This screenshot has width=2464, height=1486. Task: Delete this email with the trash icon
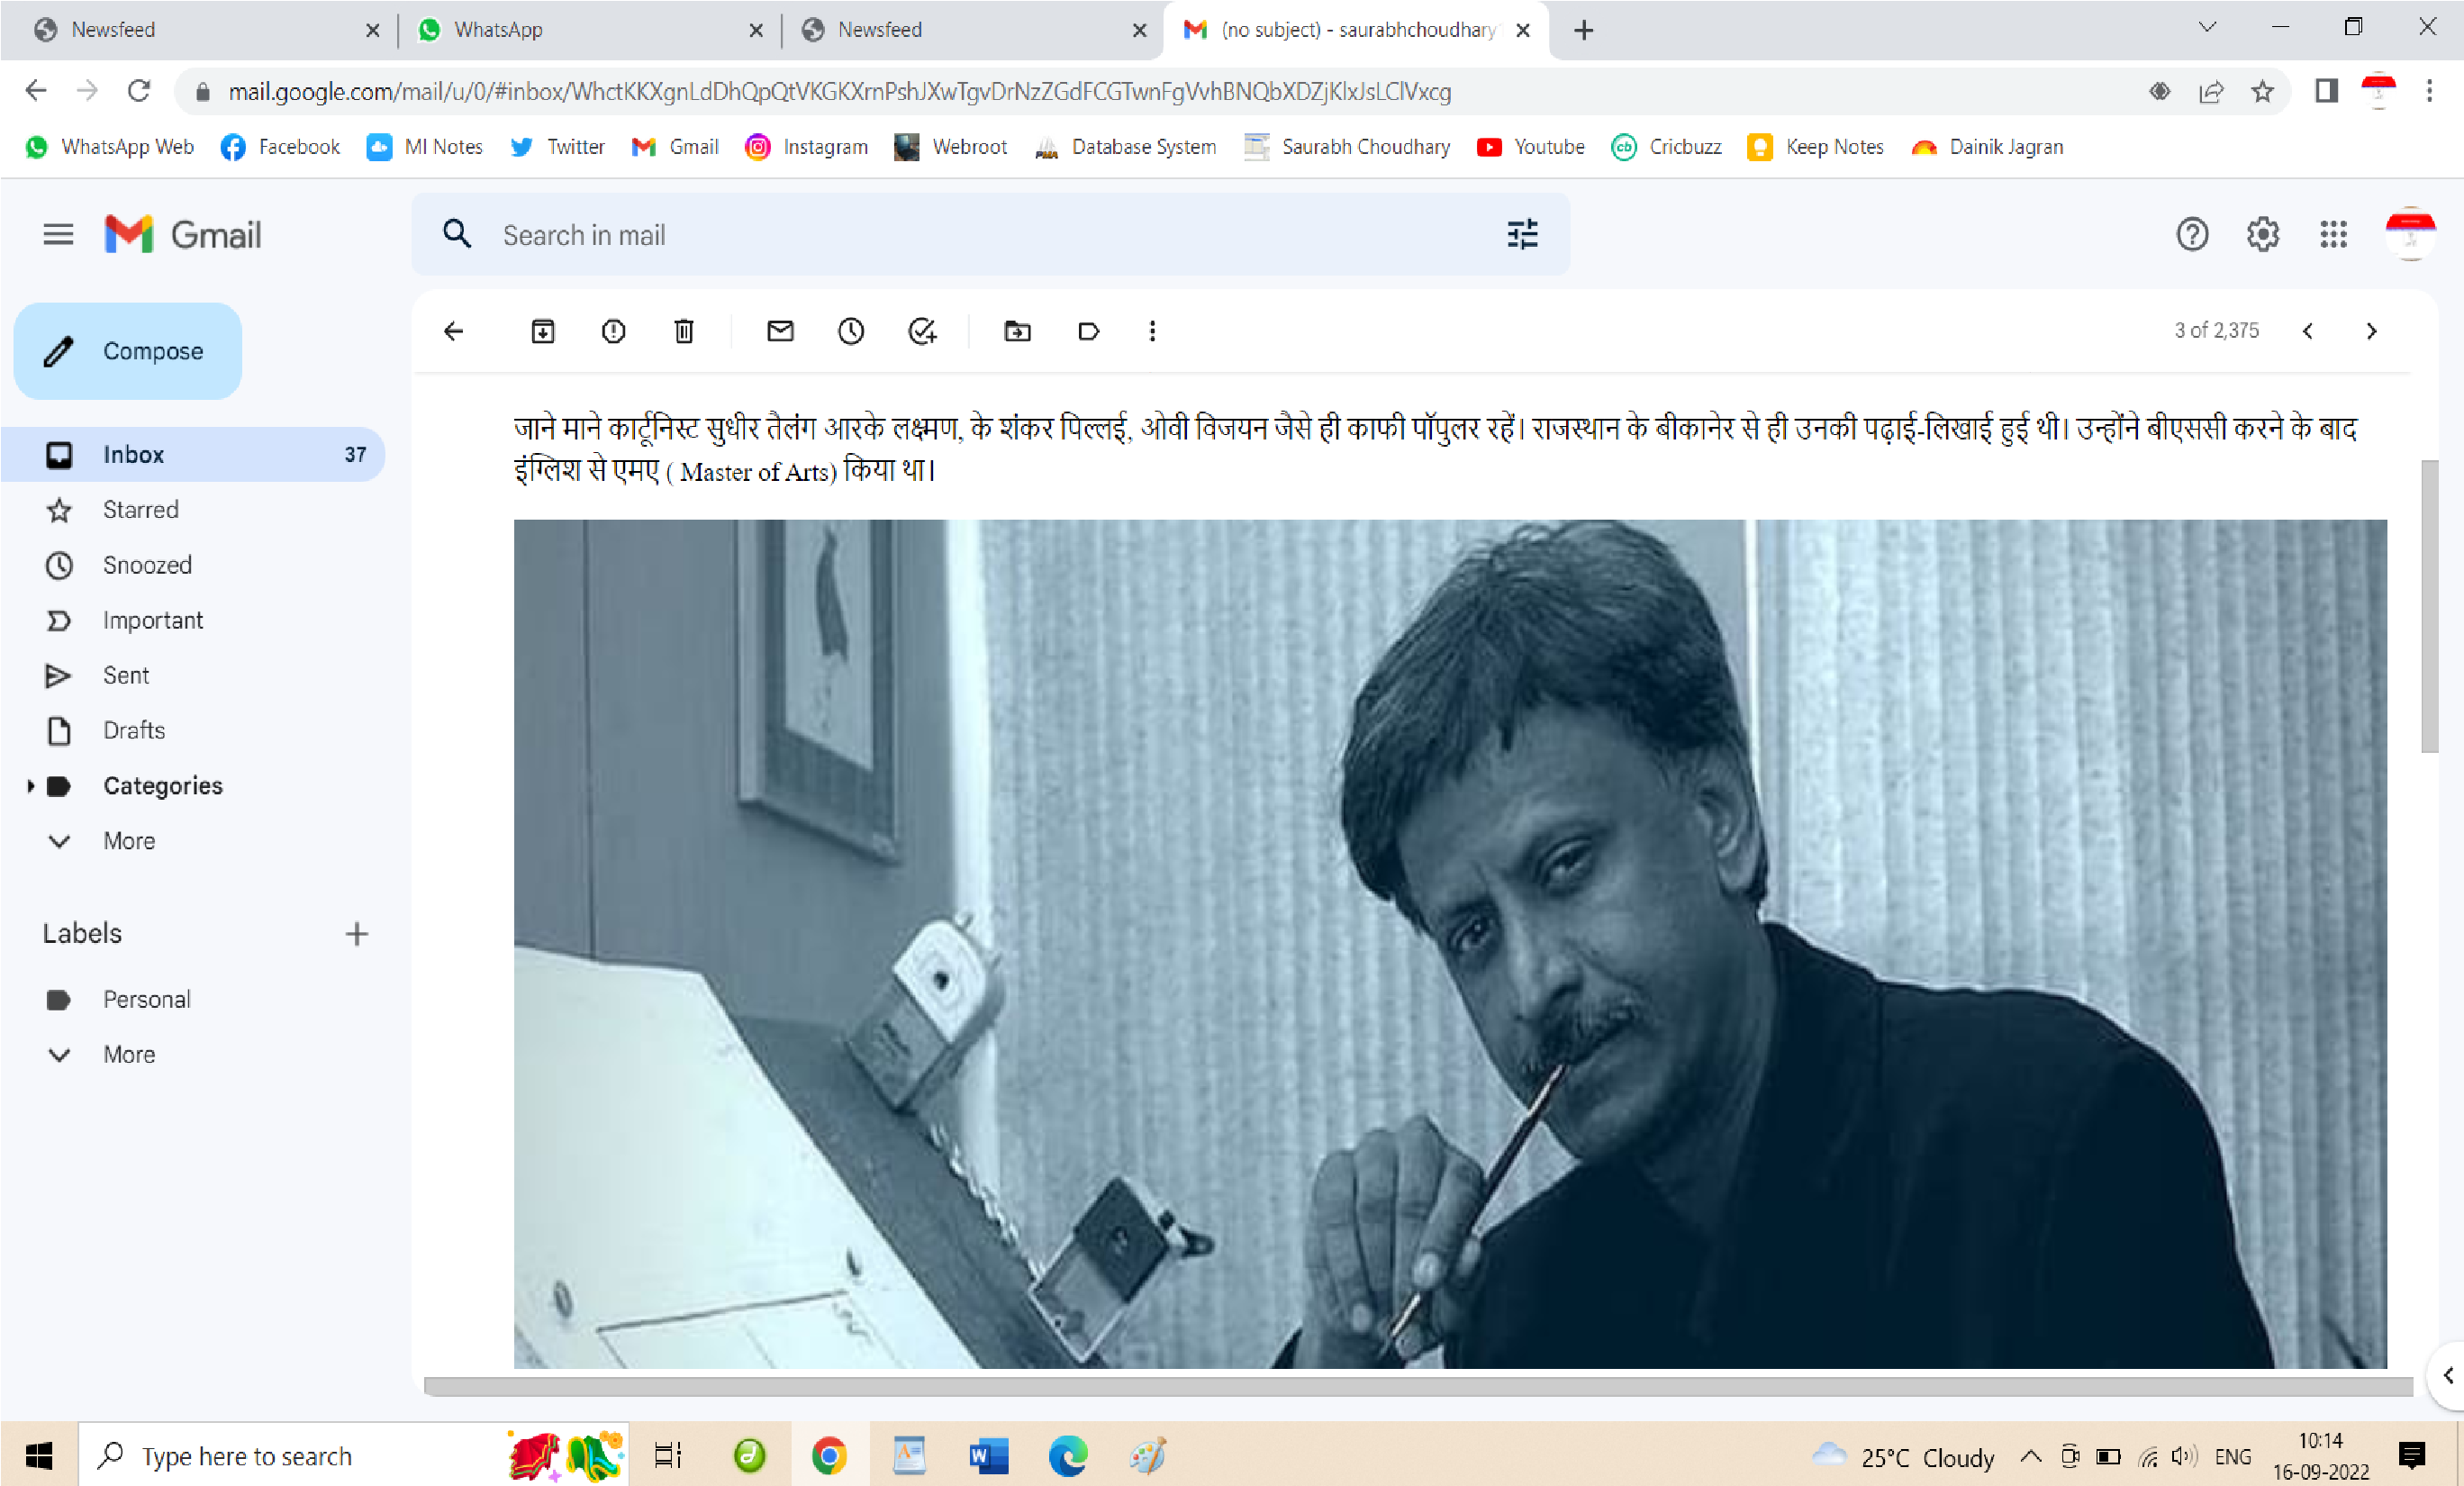[684, 331]
